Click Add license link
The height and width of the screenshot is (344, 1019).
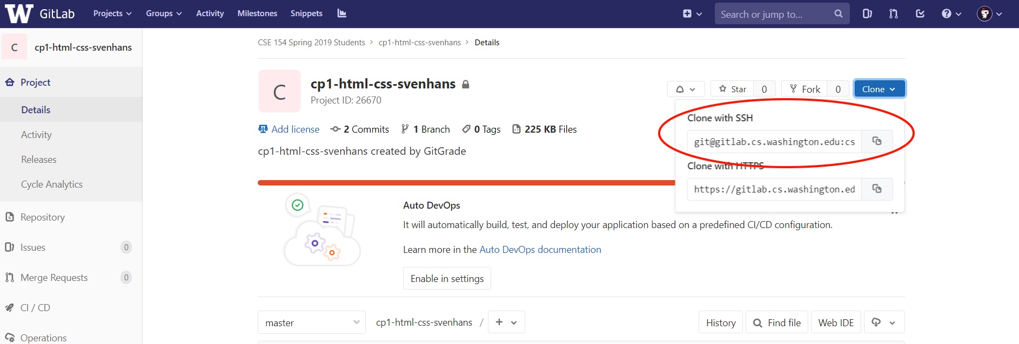pyautogui.click(x=289, y=129)
